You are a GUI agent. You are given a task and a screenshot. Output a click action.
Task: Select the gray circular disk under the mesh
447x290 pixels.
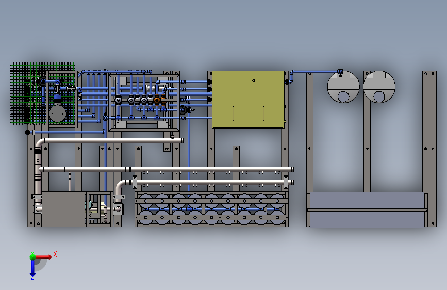coord(58,114)
